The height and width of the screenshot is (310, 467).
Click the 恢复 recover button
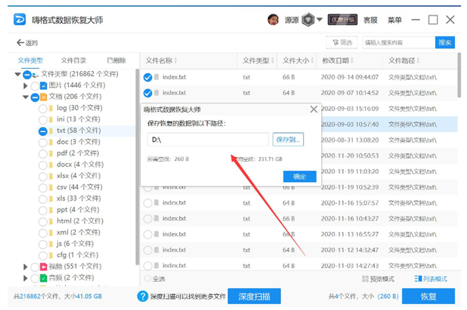[x=428, y=297]
